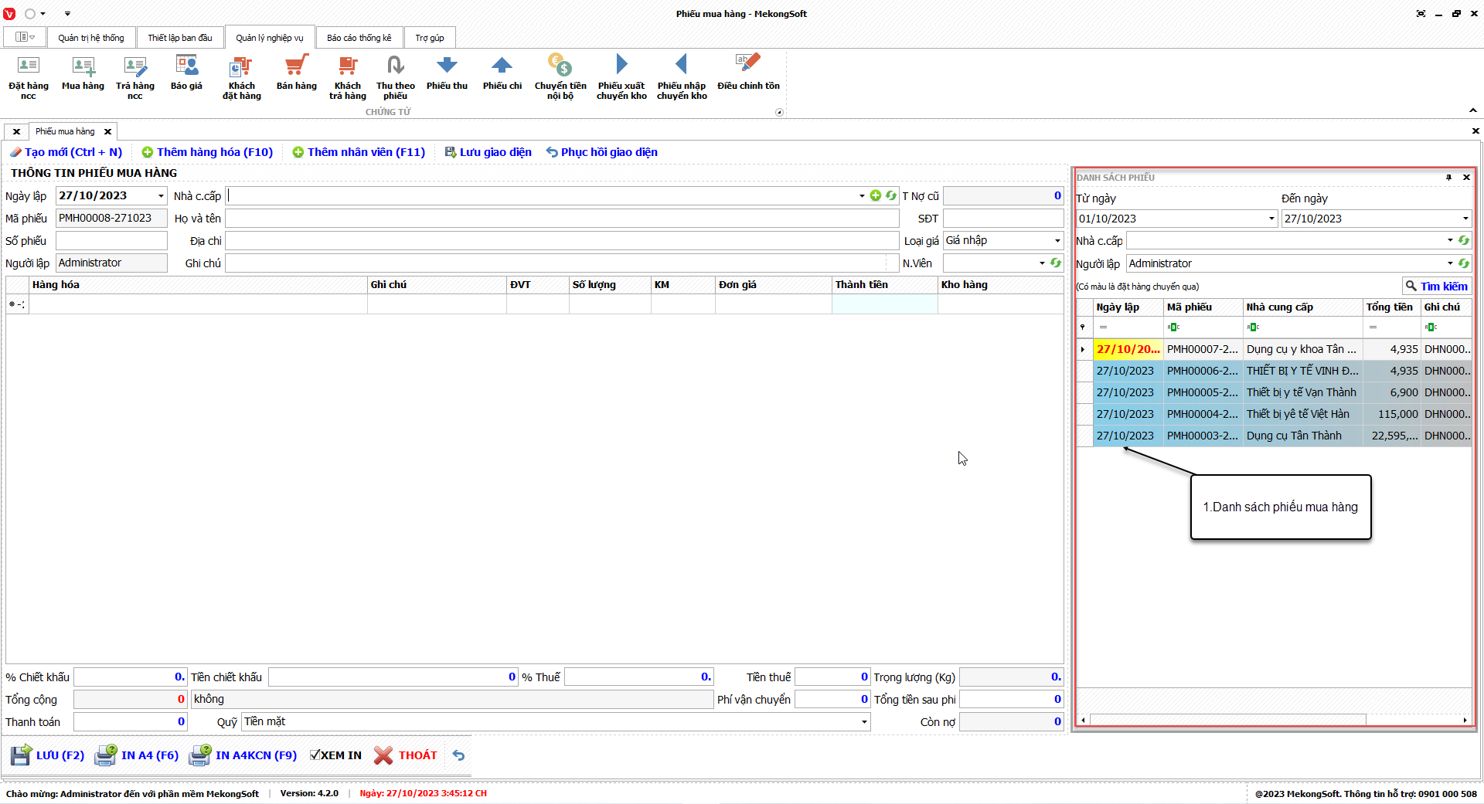Viewport: 1484px width, 804px height.
Task: Add new supplier with green plus icon
Action: [875, 196]
